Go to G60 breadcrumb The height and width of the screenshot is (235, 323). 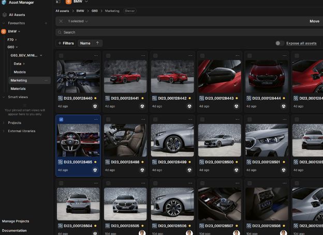(95, 11)
